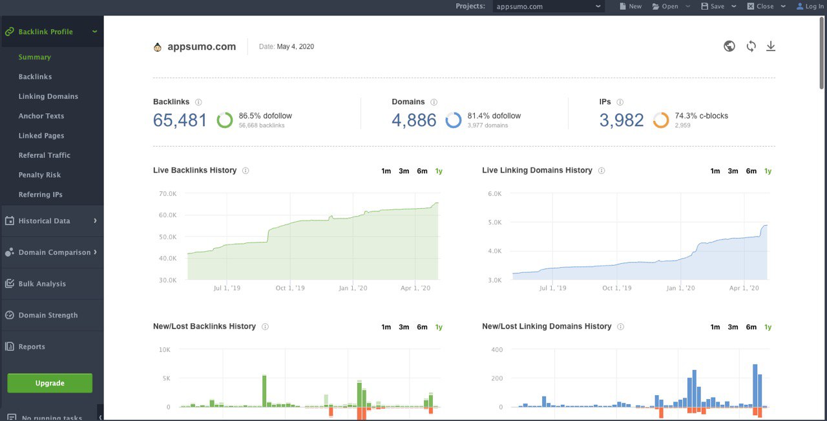Image resolution: width=827 pixels, height=421 pixels.
Task: Open the dropdown arrow next to Close
Action: pyautogui.click(x=783, y=6)
